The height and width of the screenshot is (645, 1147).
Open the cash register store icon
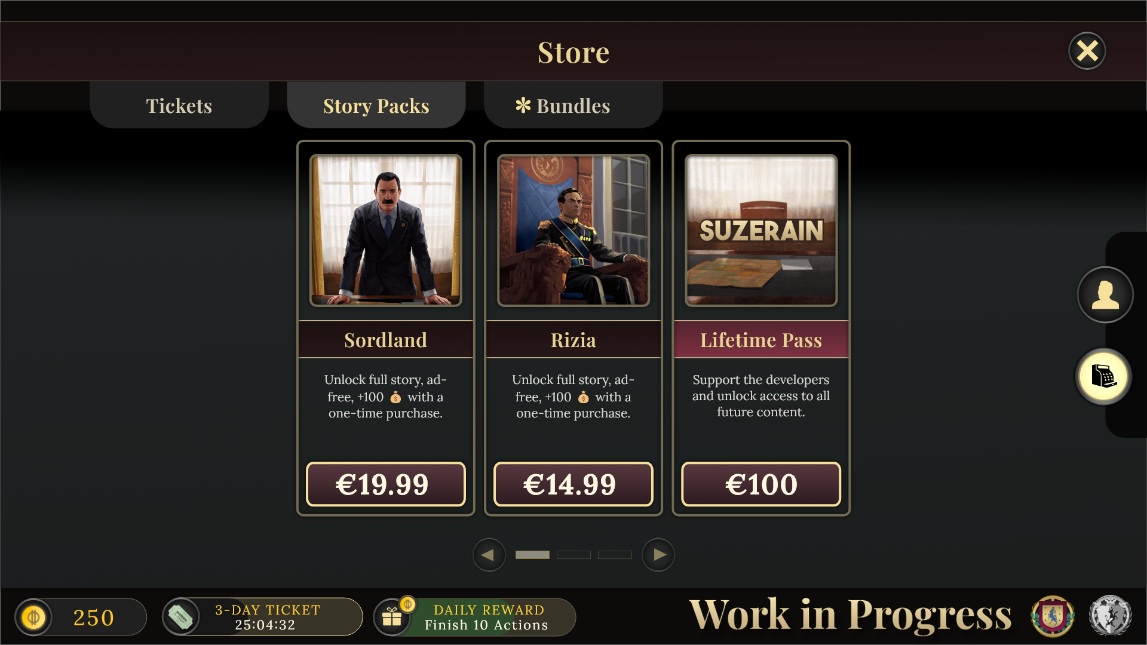click(x=1103, y=377)
